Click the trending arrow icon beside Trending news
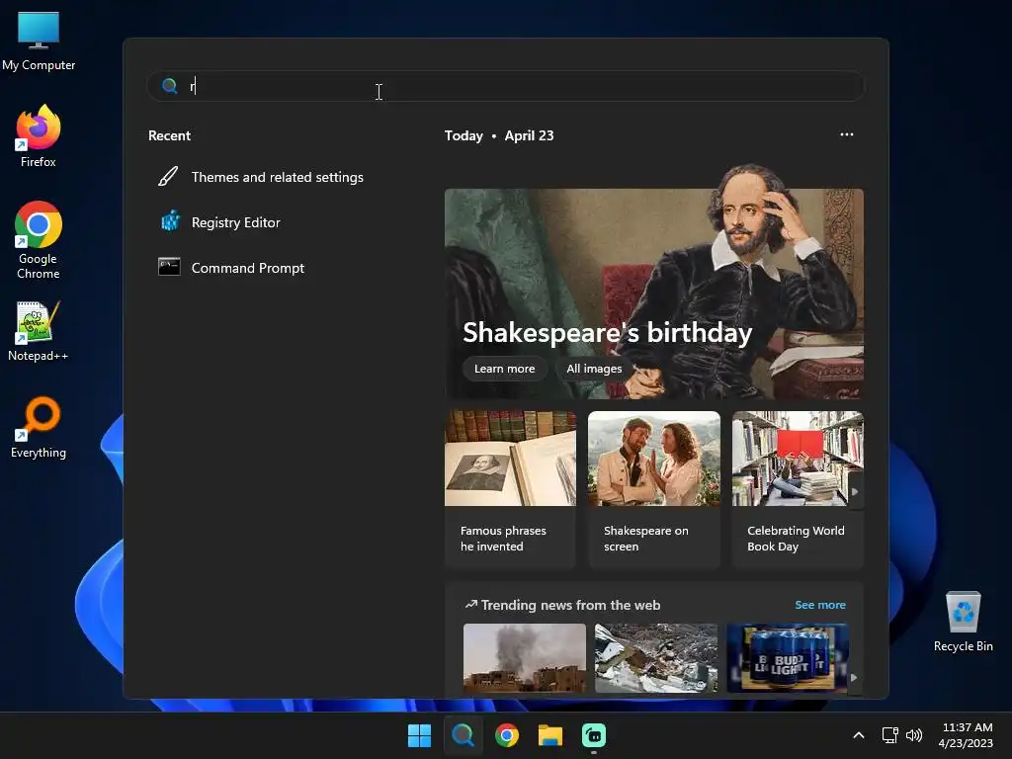This screenshot has width=1012, height=759. (471, 604)
